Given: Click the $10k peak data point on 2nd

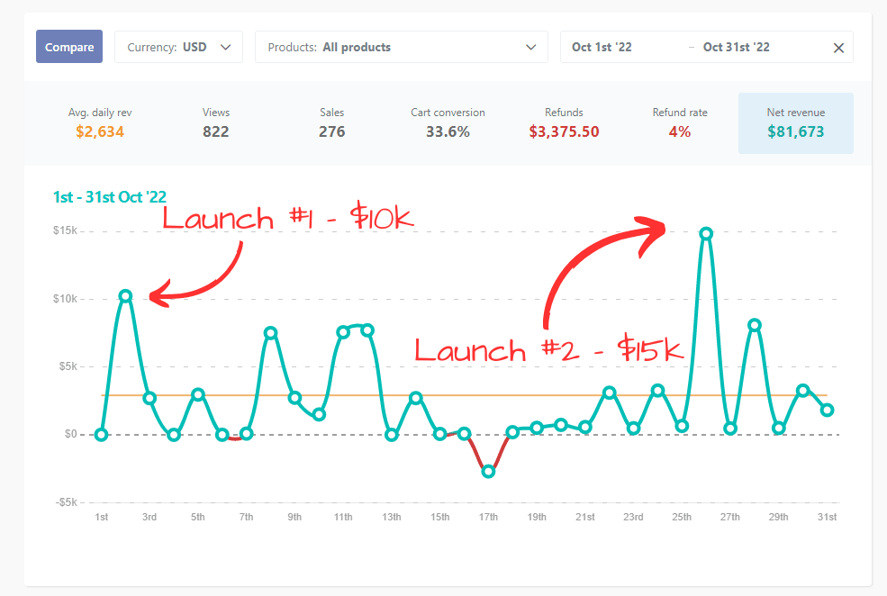Looking at the screenshot, I should coord(126,296).
